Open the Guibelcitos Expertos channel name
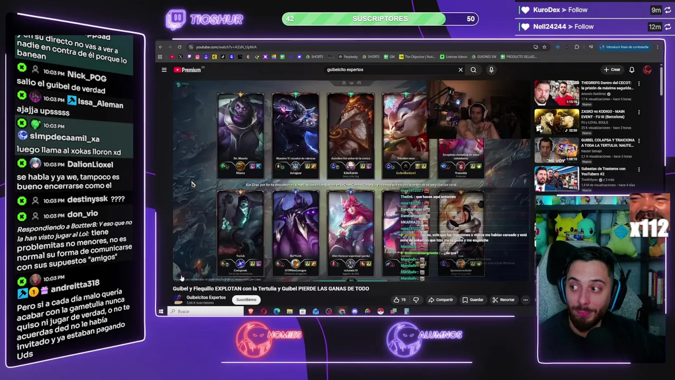 [206, 298]
